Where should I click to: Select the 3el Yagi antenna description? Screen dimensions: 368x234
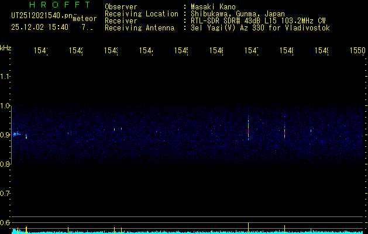pyautogui.click(x=260, y=28)
